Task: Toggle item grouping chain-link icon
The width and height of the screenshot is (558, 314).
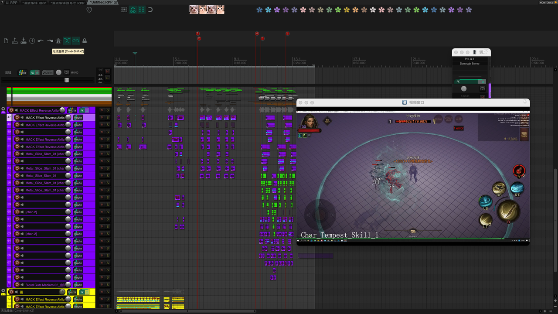Action: click(x=76, y=41)
